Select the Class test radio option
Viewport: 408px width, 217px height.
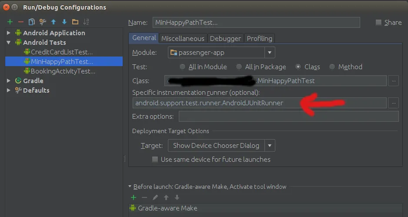[x=298, y=67]
